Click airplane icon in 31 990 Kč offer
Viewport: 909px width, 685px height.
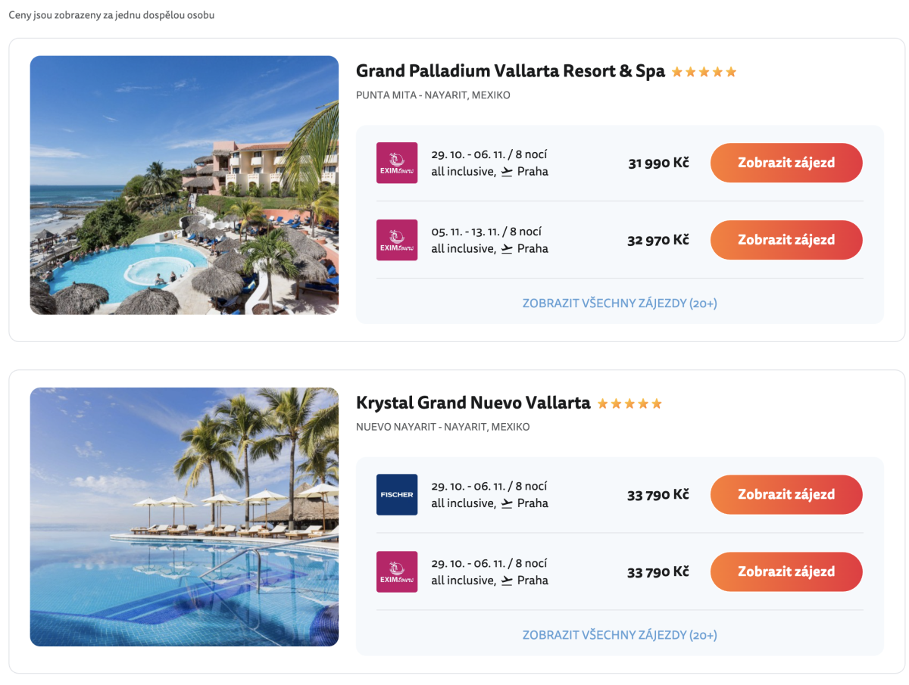tap(507, 172)
